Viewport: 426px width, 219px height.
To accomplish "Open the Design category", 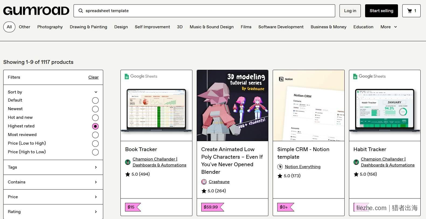I will coord(121,27).
